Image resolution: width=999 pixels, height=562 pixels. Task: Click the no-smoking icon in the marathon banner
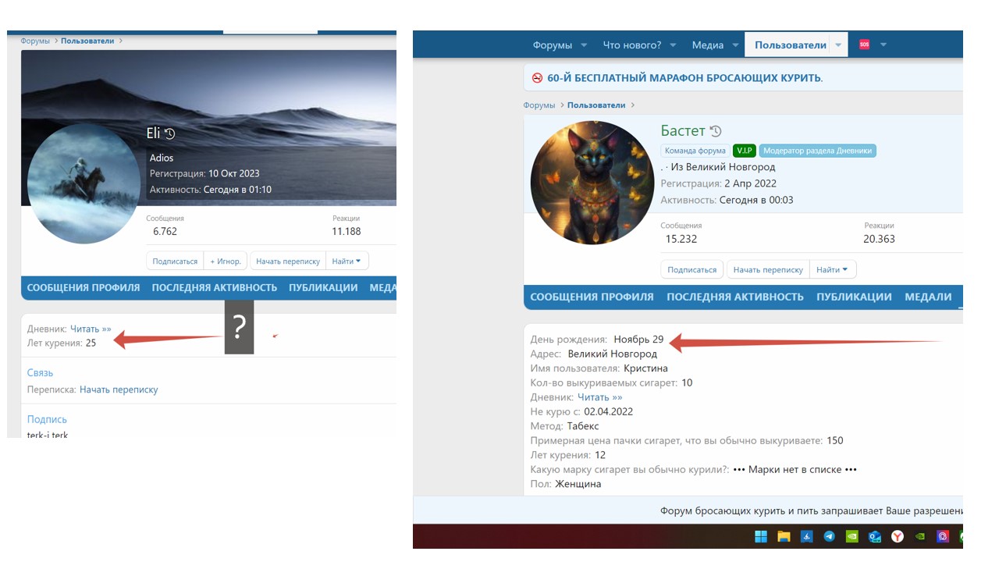537,78
